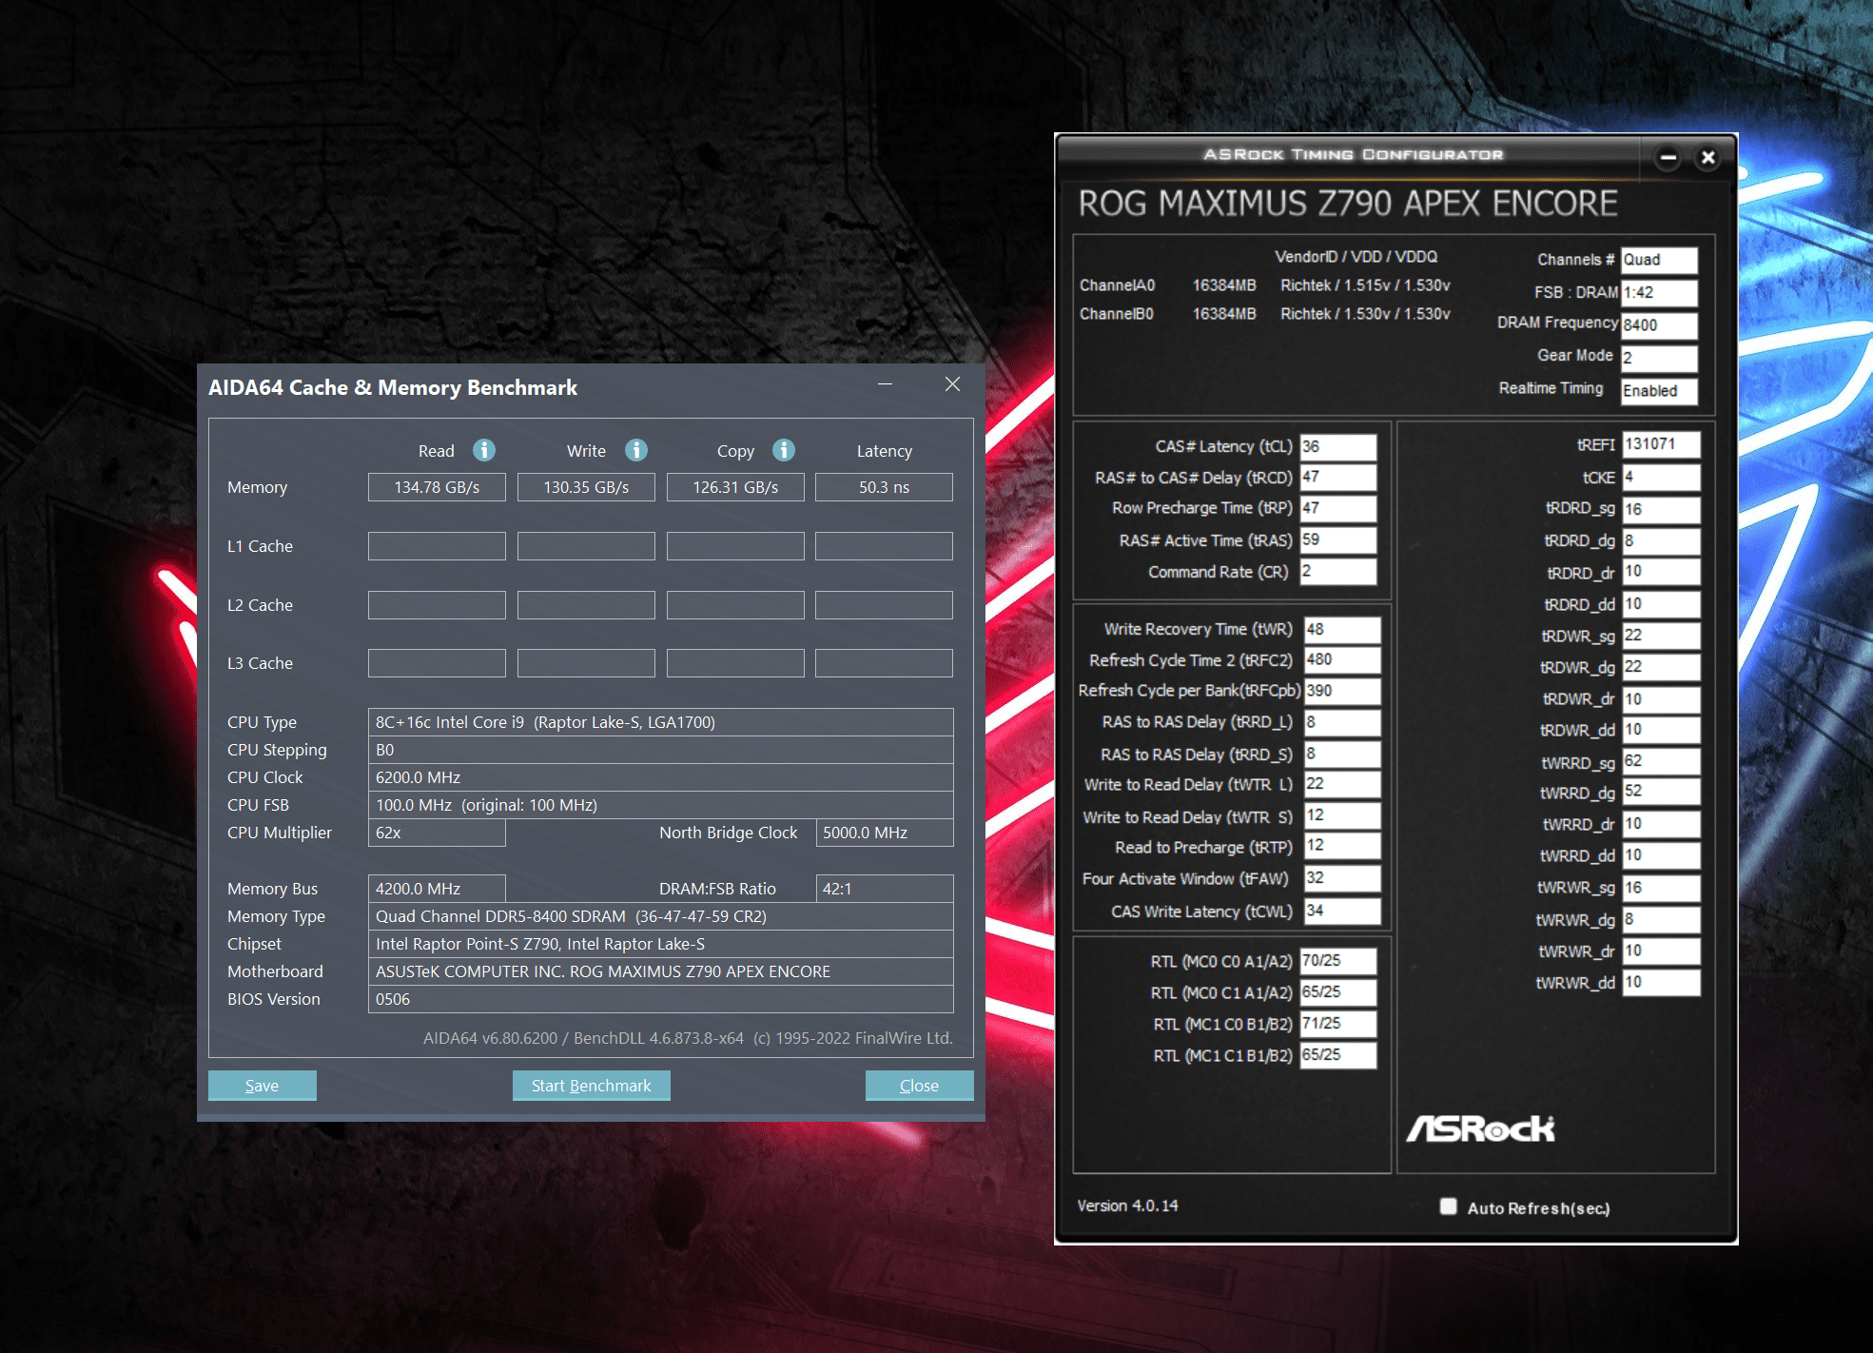
Task: Click the Four Activate Window (tFAW) field
Action: tap(1342, 878)
